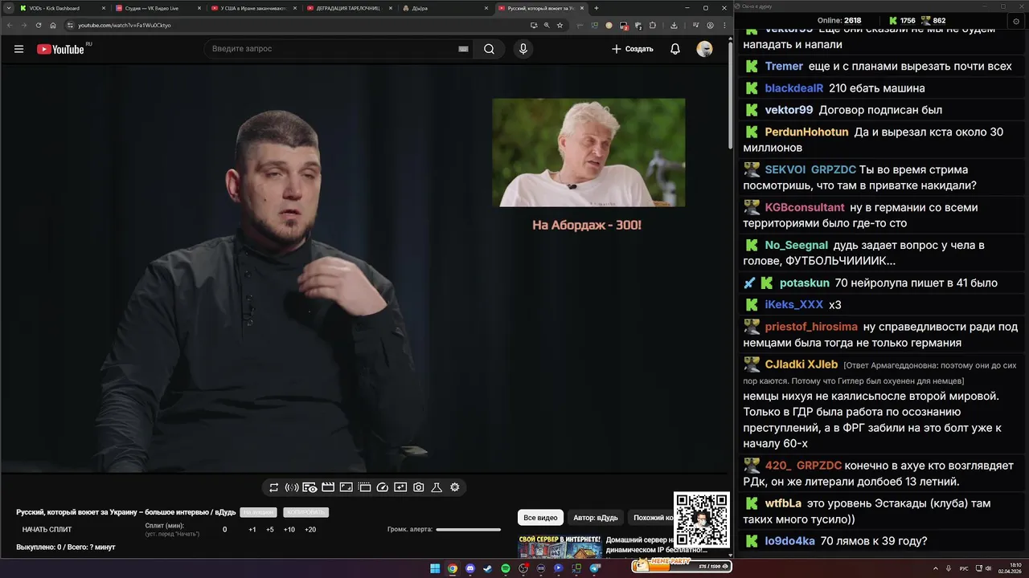Open Steam from the taskbar
1029x578 pixels.
[x=488, y=568]
